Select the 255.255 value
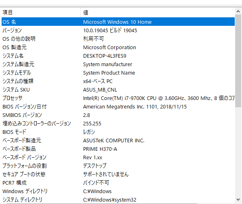The width and height of the screenshot is (242, 204). click(x=92, y=124)
